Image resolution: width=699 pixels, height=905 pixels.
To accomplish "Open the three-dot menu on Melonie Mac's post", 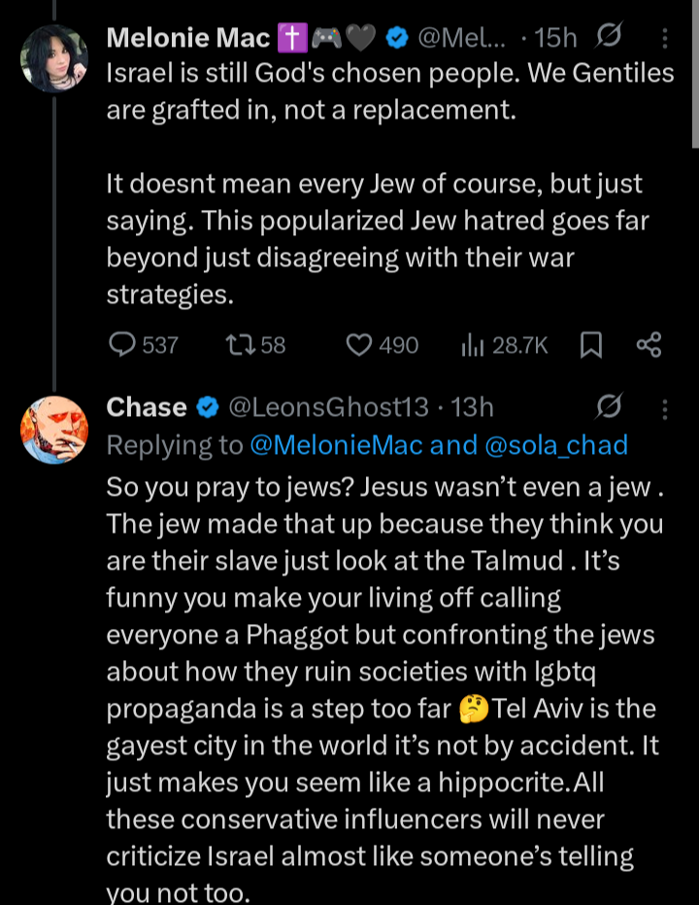I will [x=665, y=38].
